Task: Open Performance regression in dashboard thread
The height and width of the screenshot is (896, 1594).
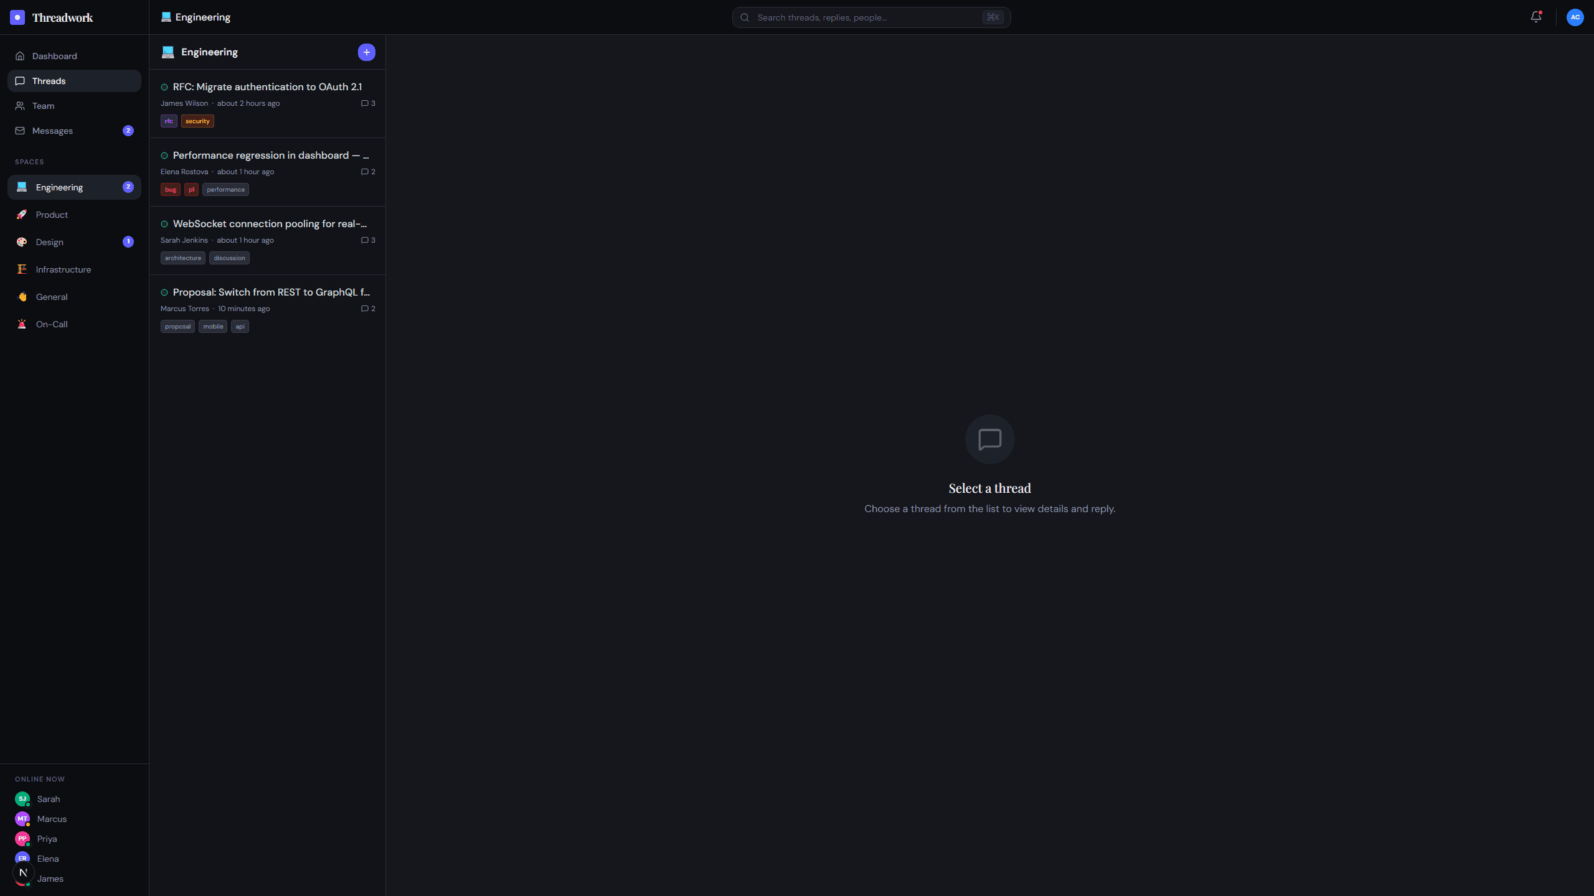Action: 267,172
